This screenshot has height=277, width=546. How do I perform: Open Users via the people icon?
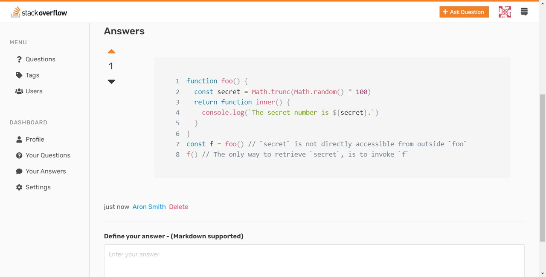pyautogui.click(x=19, y=91)
